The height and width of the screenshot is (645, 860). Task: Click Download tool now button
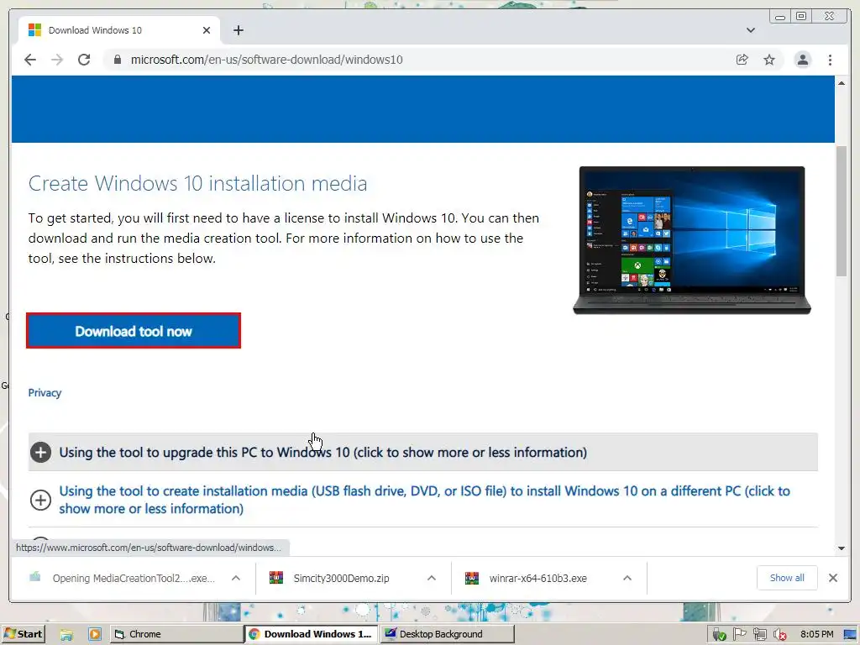coord(134,331)
